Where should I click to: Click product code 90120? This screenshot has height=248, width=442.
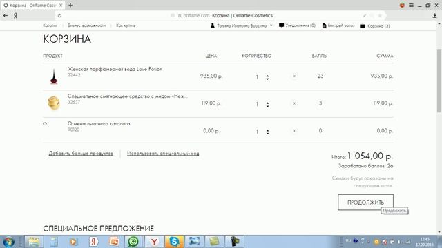[74, 130]
